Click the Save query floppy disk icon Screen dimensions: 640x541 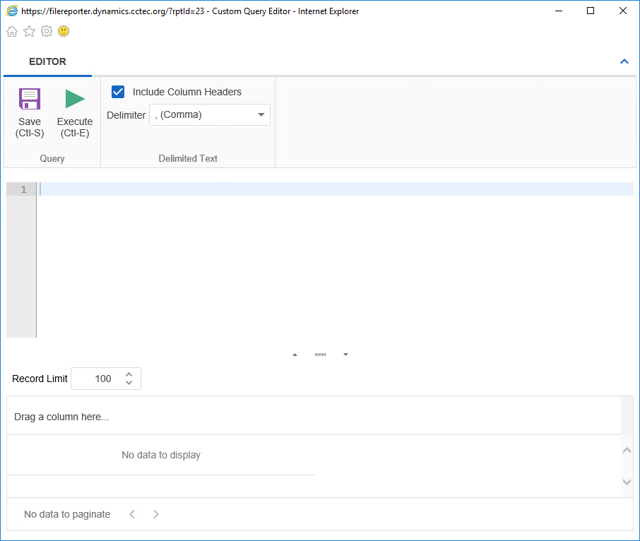(30, 99)
